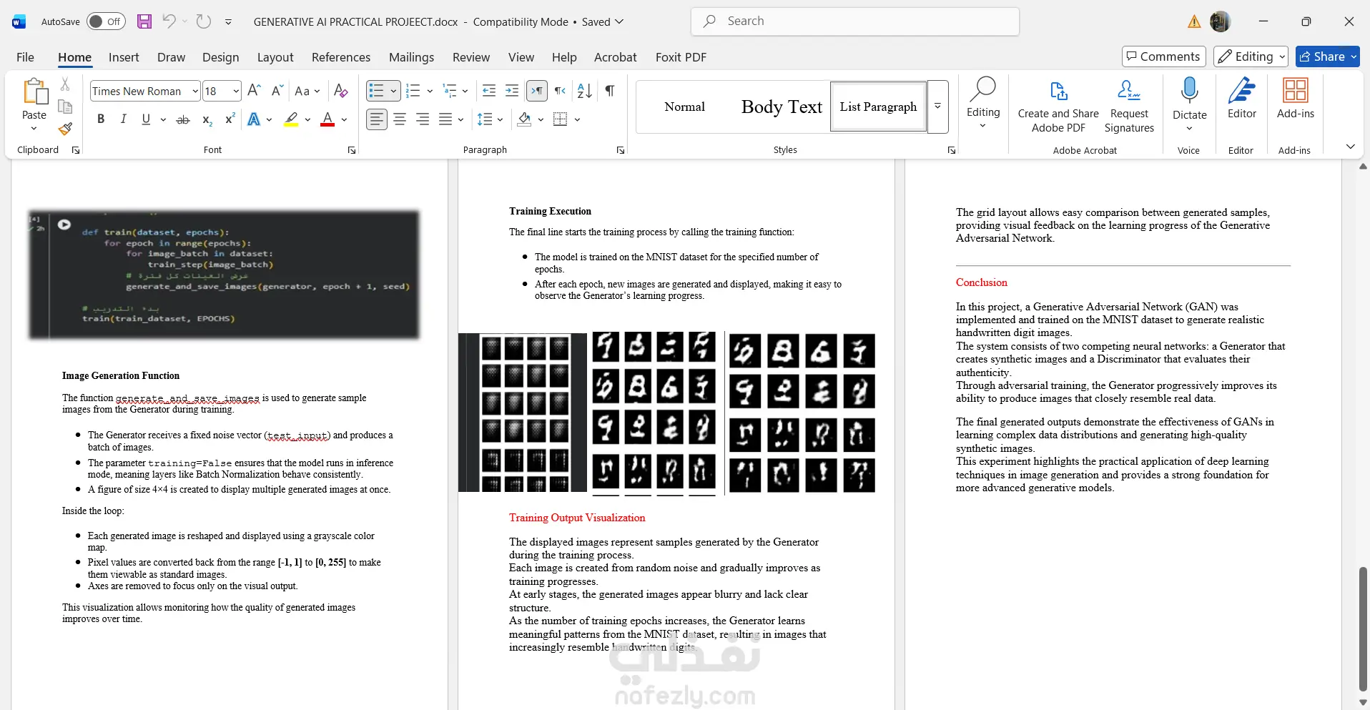Toggle Bold formatting
Viewport: 1370px width, 710px height.
pos(101,119)
